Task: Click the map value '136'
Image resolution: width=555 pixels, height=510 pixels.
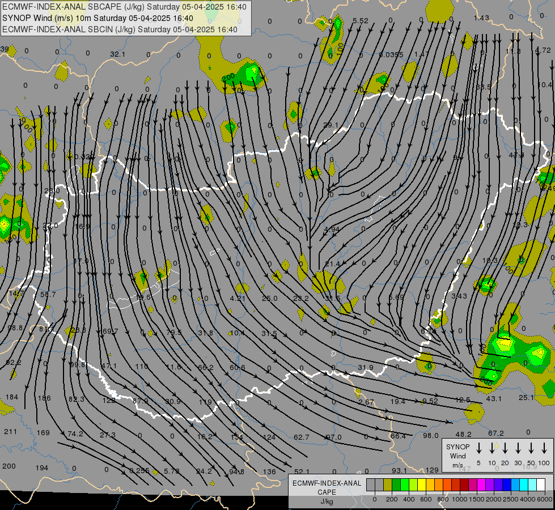Action: point(269,472)
